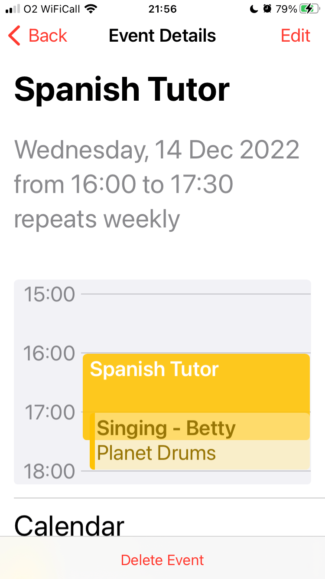Viewport: 325px width, 579px height.
Task: Tap the repeats weekly text
Action: coord(97,219)
